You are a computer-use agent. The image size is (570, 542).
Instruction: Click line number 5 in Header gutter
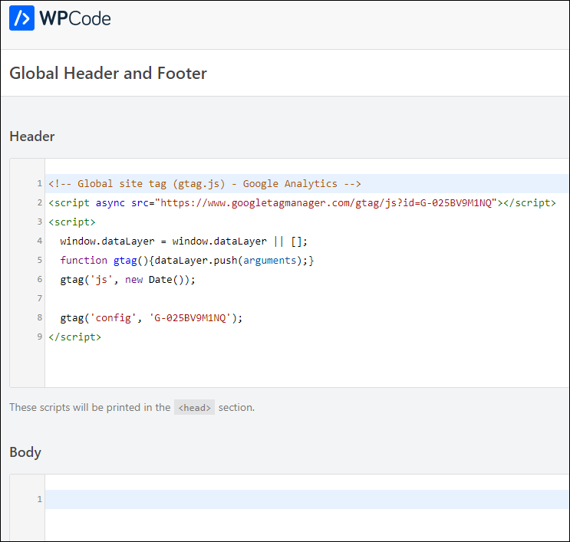tap(39, 260)
